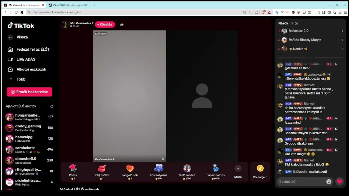Image resolution: width=349 pixels, height=196 pixels.
Task: Refresh the Ajánlott ÉLŐ alkotók list
Action: (x=52, y=106)
